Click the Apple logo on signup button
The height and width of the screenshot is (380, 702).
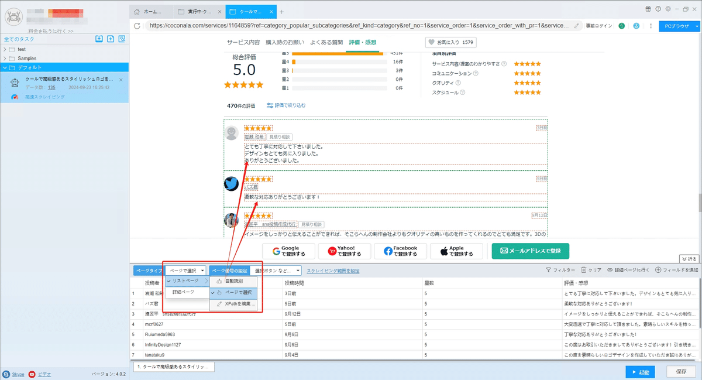444,251
